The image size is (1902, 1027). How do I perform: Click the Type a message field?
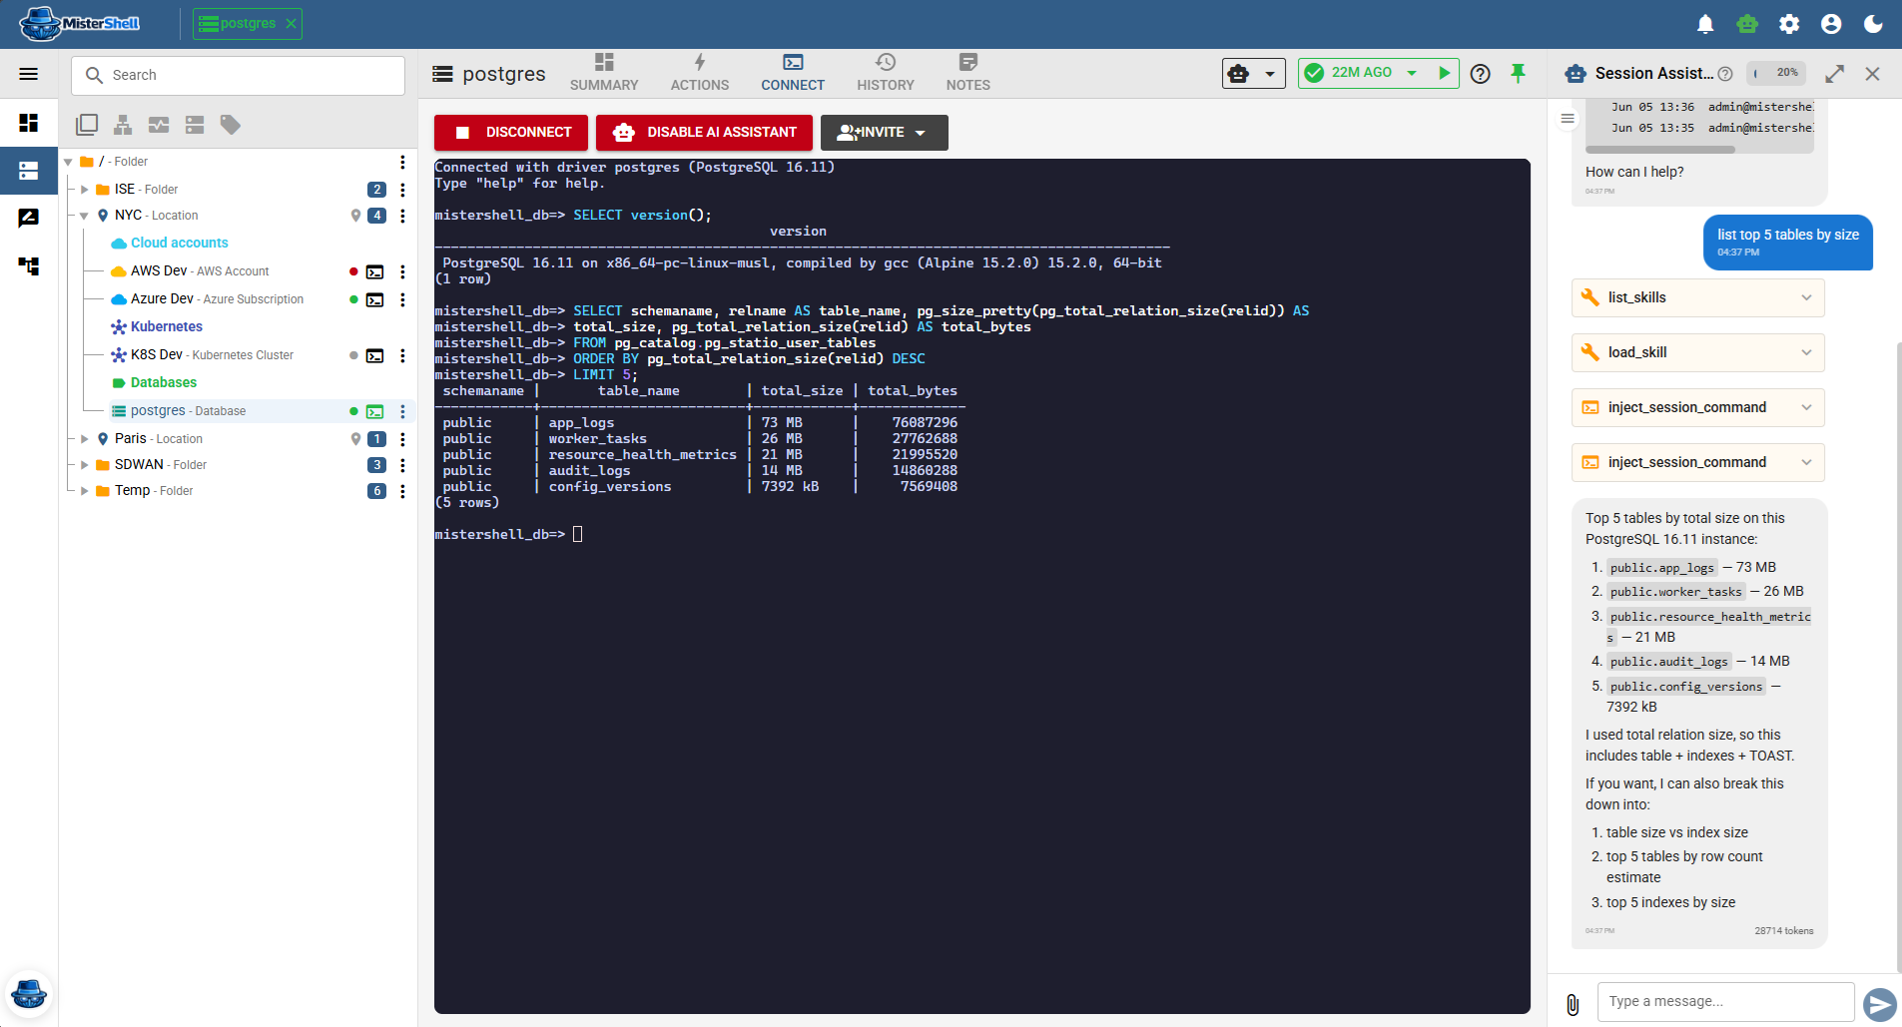click(1725, 1001)
